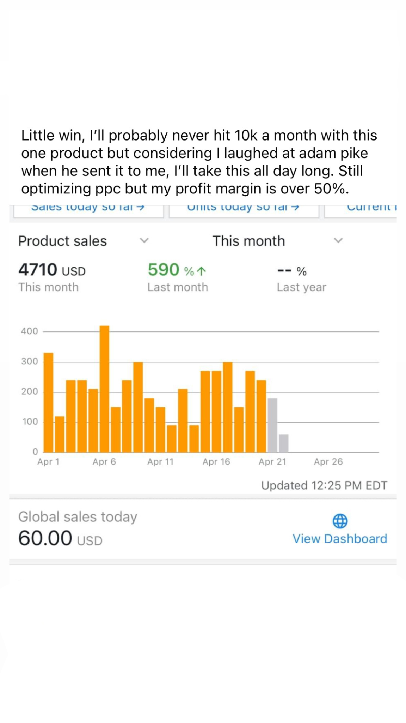This screenshot has height=723, width=406.
Task: Expand the This month period dropdown
Action: pos(338,241)
